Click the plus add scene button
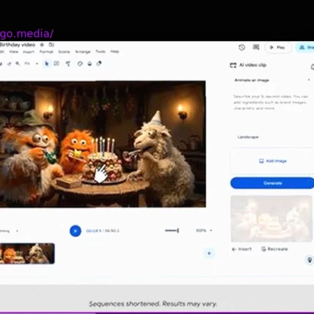The height and width of the screenshot is (314, 314). tap(209, 253)
